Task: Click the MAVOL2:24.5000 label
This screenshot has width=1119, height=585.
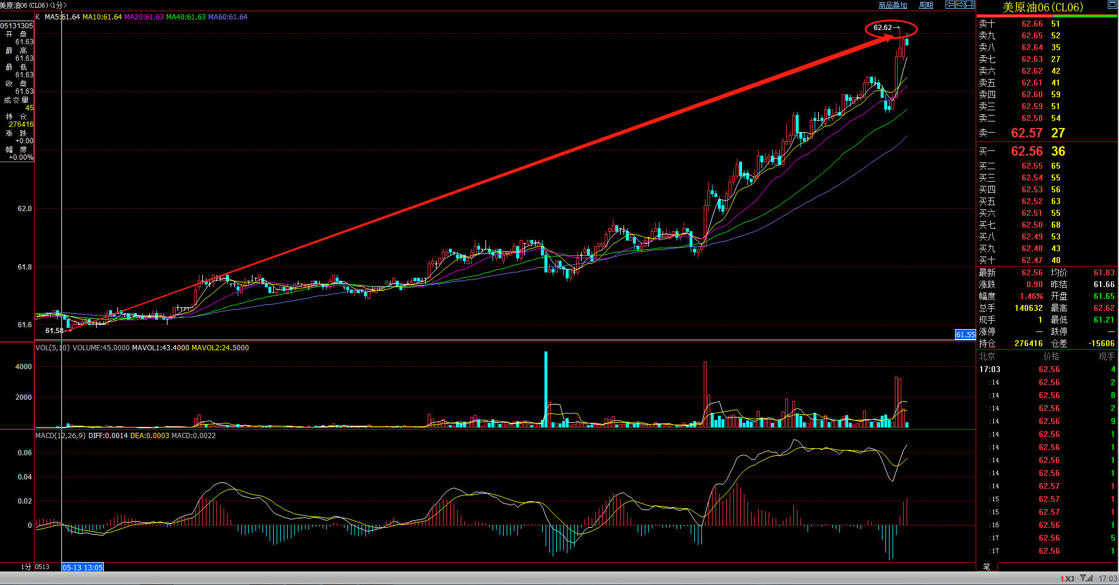Action: 220,348
